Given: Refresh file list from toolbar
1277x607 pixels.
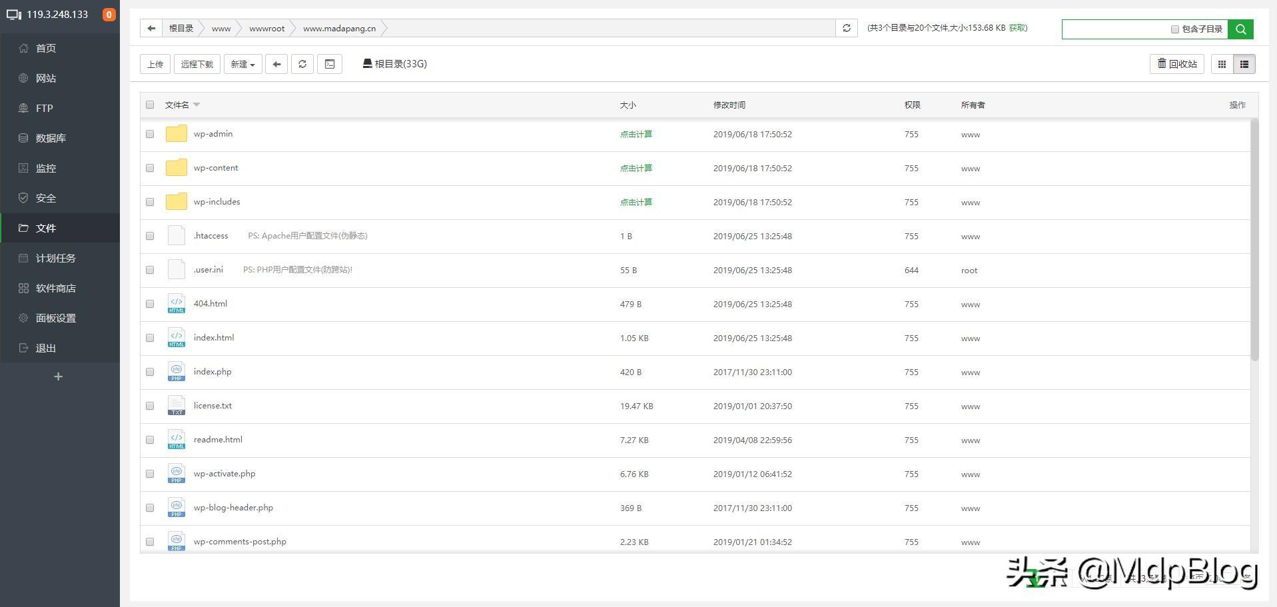Looking at the screenshot, I should click(302, 64).
